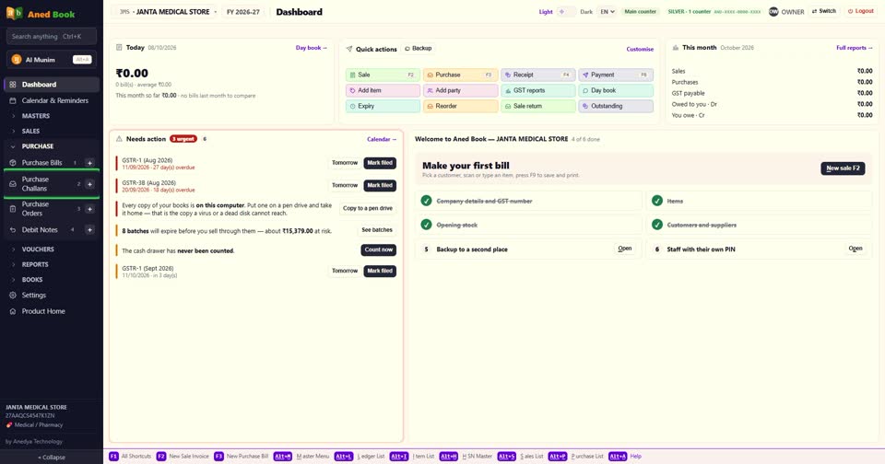This screenshot has width=885, height=464.
Task: Open the Calendar & Reminders menu item
Action: 52,100
